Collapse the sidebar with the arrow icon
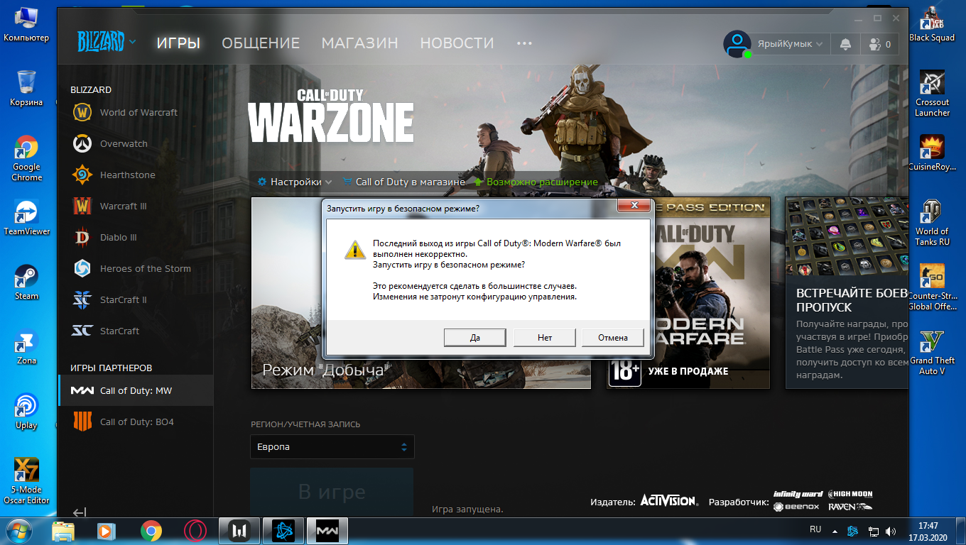Screen dimensions: 966x545 coord(80,512)
